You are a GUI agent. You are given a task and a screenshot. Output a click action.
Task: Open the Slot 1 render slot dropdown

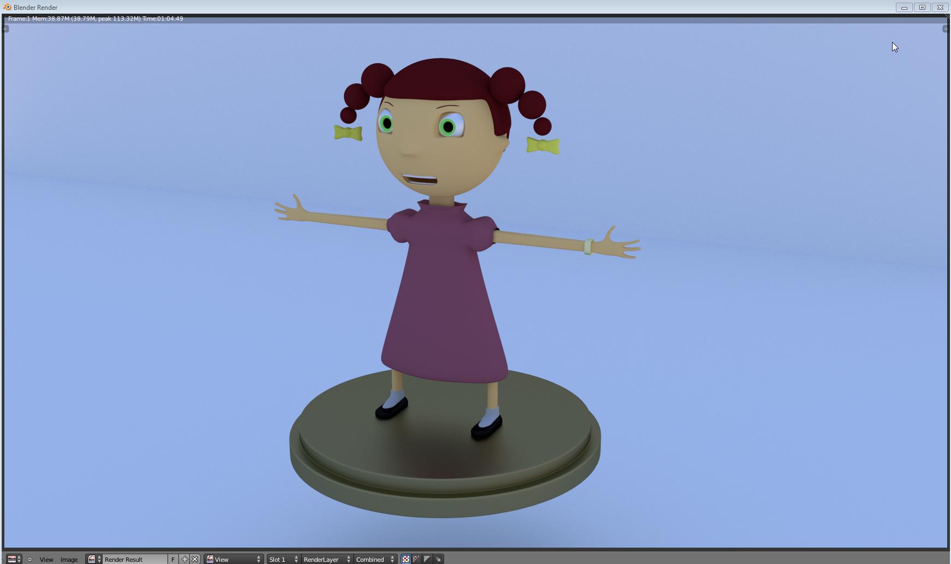(283, 559)
